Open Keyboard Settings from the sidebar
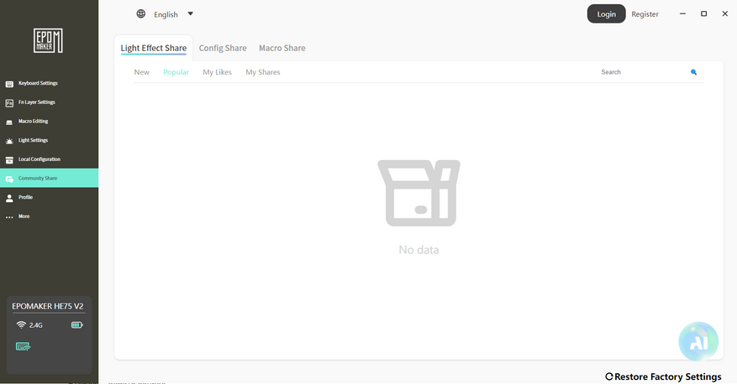Viewport: 737px width, 384px height. pos(49,83)
